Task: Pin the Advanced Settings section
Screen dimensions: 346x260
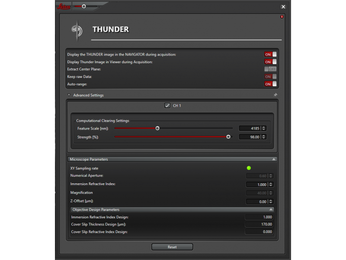Action: coord(276,95)
